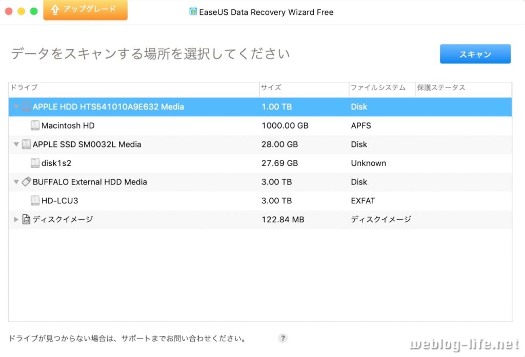525x357 pixels.
Task: Collapse the BUFFALO External HDD Media disk
Action: coord(16,182)
